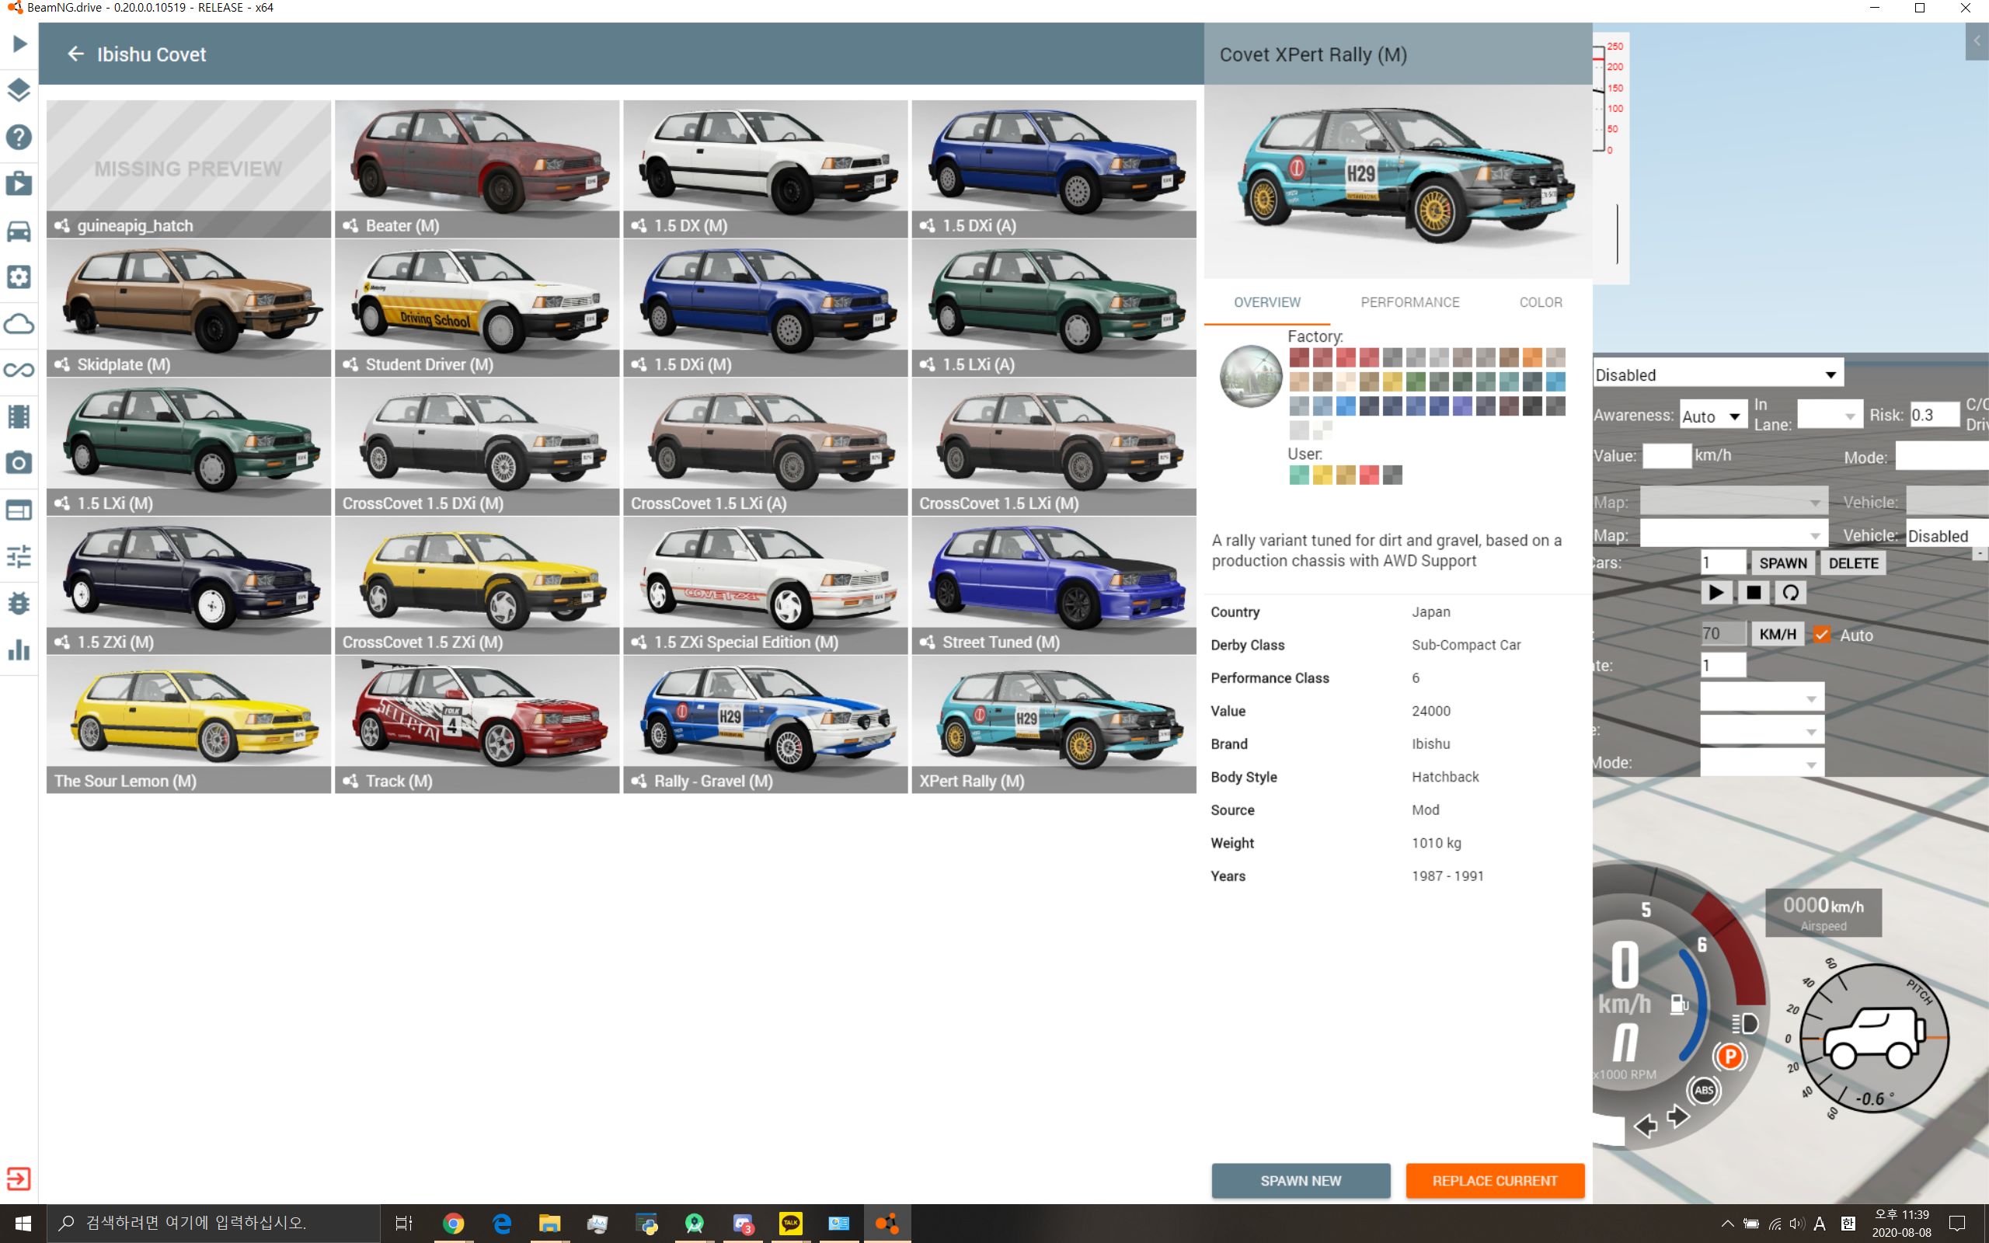Viewport: 1989px width, 1243px height.
Task: Toggle the Auto checkbox next to KM/H
Action: (1822, 635)
